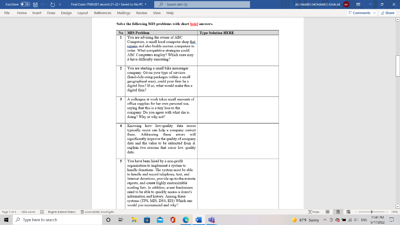Click the Comments button
Image resolution: width=400 pixels, height=225 pixels.
(359, 13)
